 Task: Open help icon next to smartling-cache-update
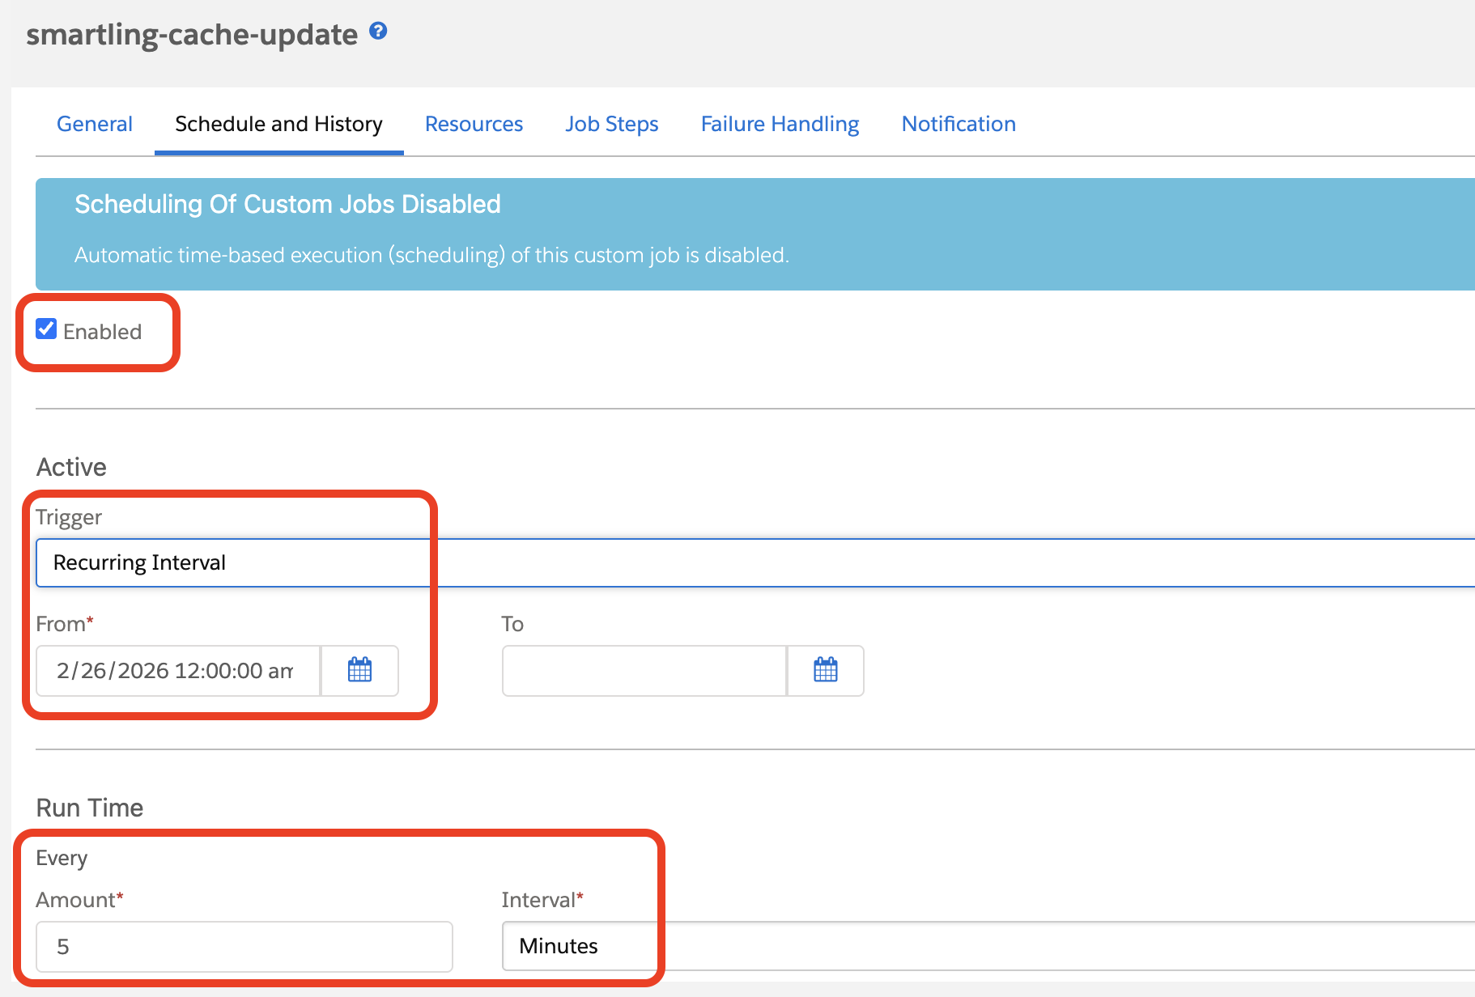pyautogui.click(x=378, y=31)
